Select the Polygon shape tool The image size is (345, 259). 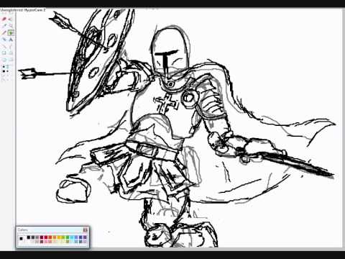(11, 53)
